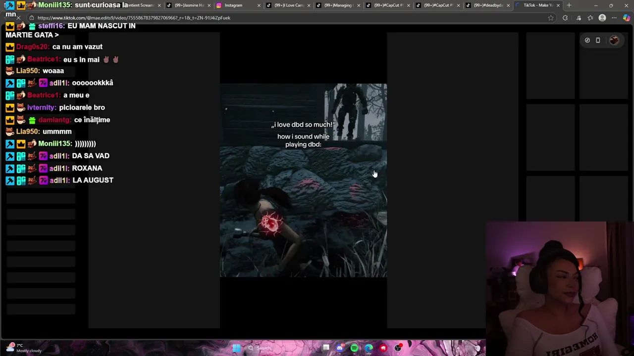
Task: Bookmark this page with the star icon
Action: [551, 18]
